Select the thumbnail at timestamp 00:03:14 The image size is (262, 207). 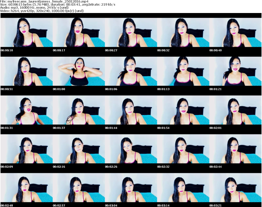tap(183, 188)
